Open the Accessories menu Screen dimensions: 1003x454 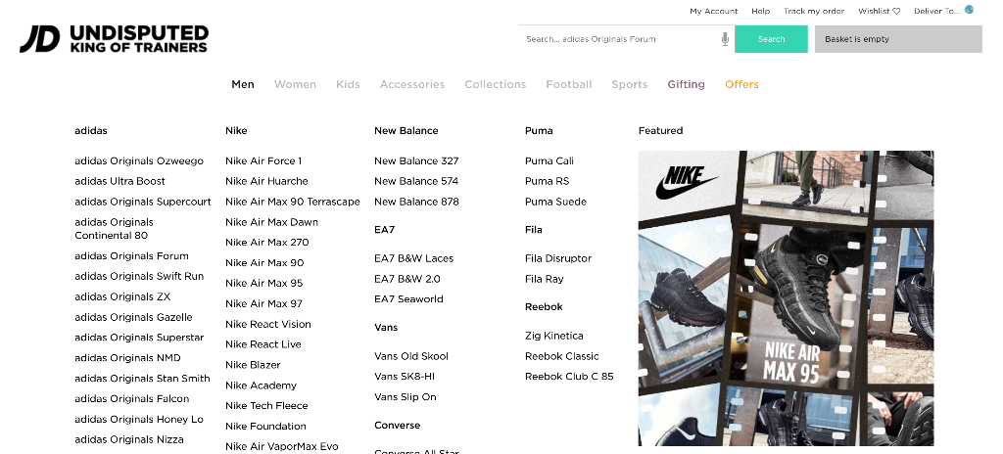coord(412,84)
